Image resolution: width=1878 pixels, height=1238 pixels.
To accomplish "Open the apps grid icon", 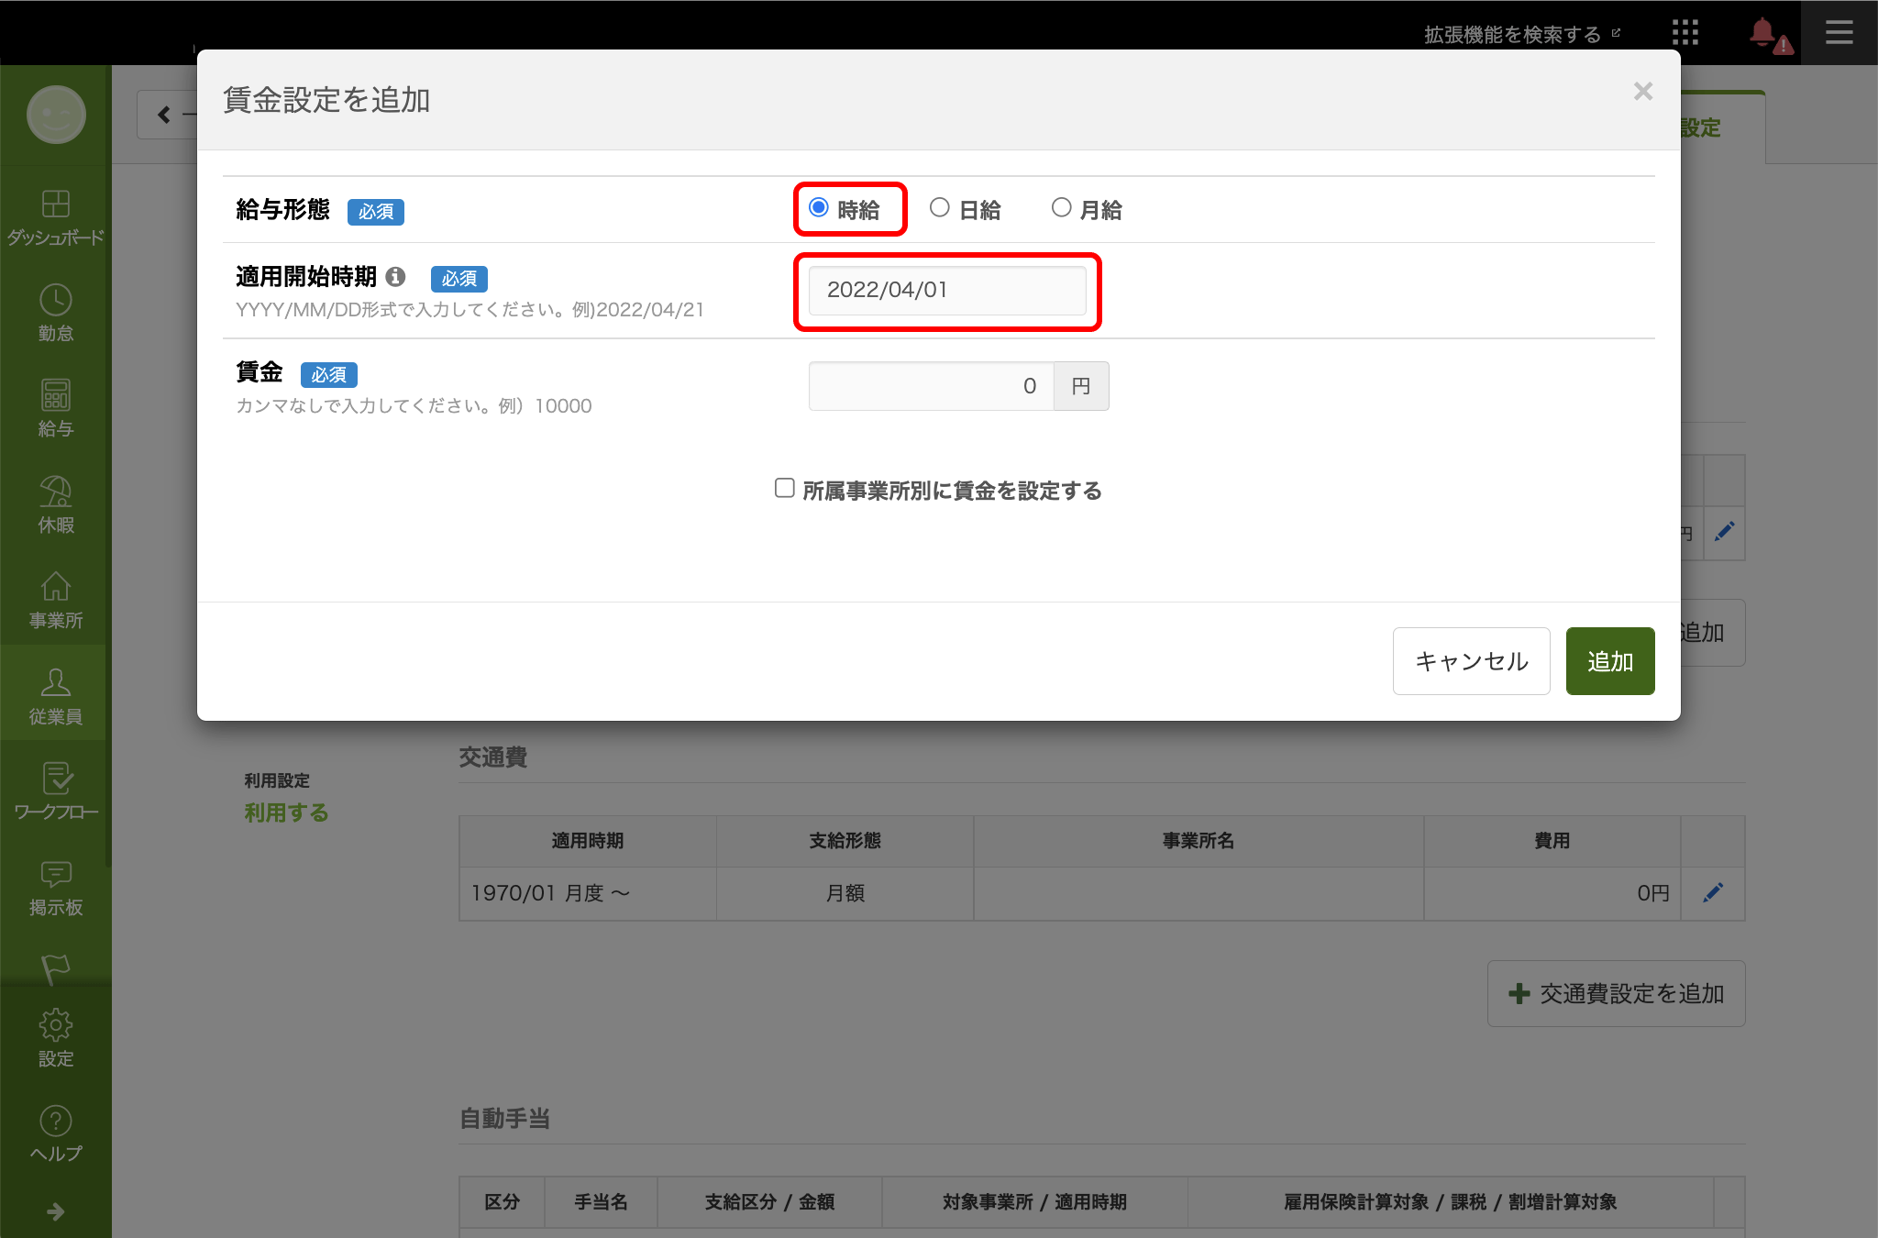I will pyautogui.click(x=1685, y=33).
